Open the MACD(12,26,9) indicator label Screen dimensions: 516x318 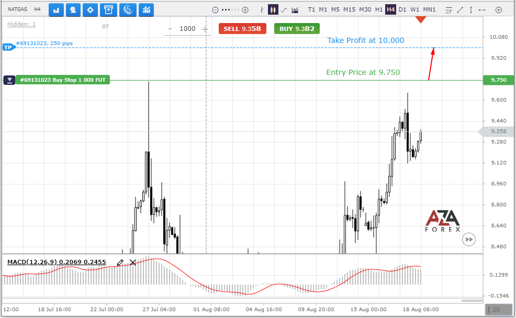(x=57, y=262)
